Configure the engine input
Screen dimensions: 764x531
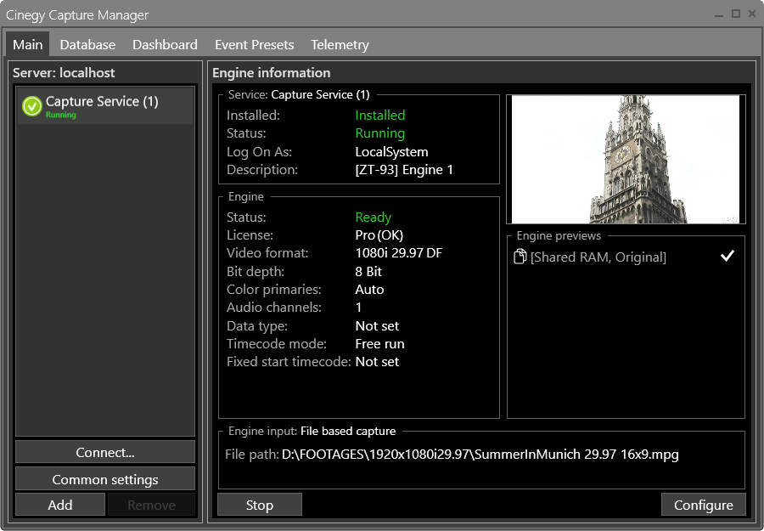pos(704,504)
